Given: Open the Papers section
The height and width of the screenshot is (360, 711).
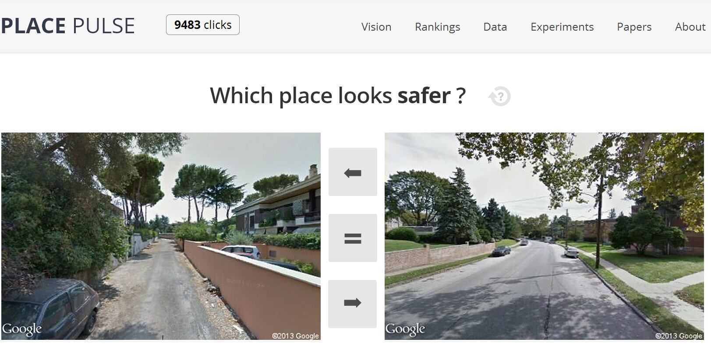Looking at the screenshot, I should point(634,27).
